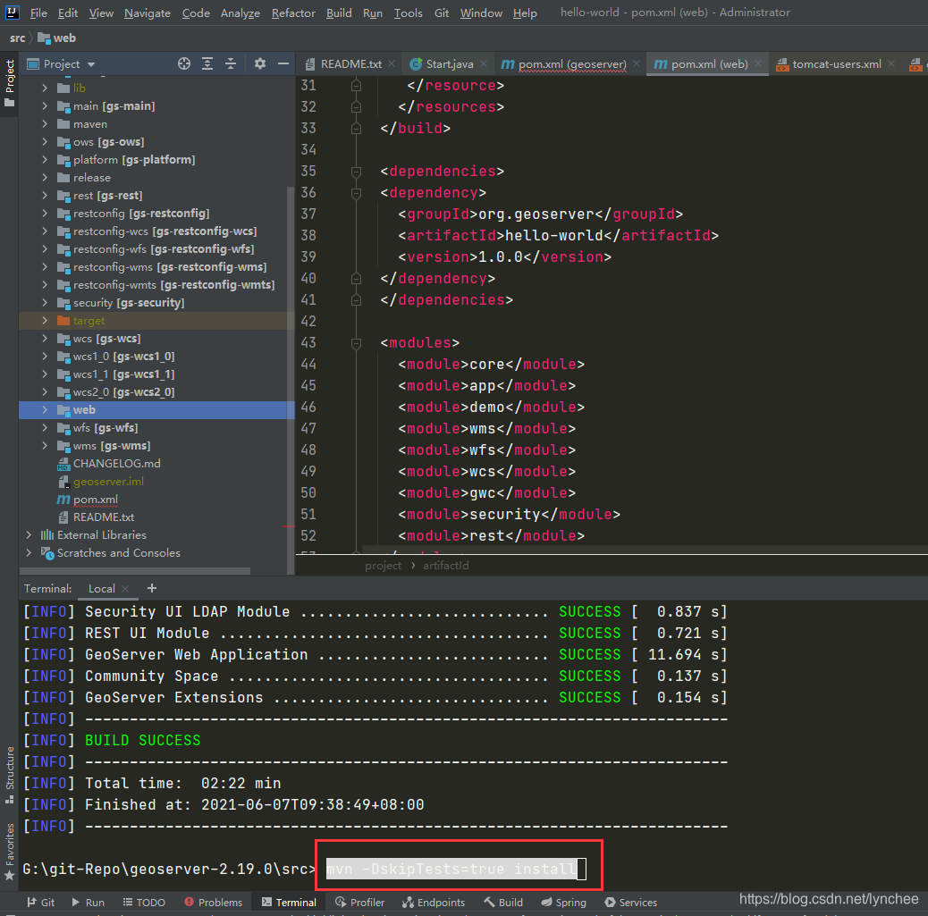The height and width of the screenshot is (916, 928).
Task: Open the Run tool window
Action: 89,903
